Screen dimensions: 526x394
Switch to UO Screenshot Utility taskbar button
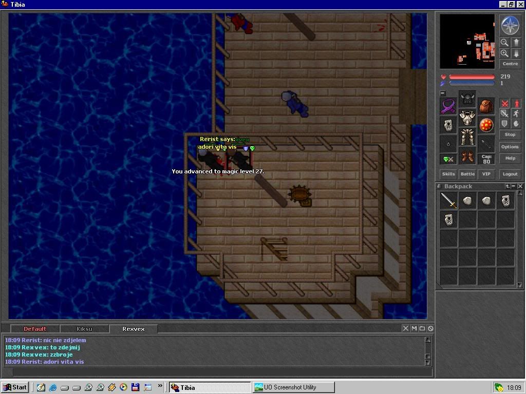(x=293, y=387)
